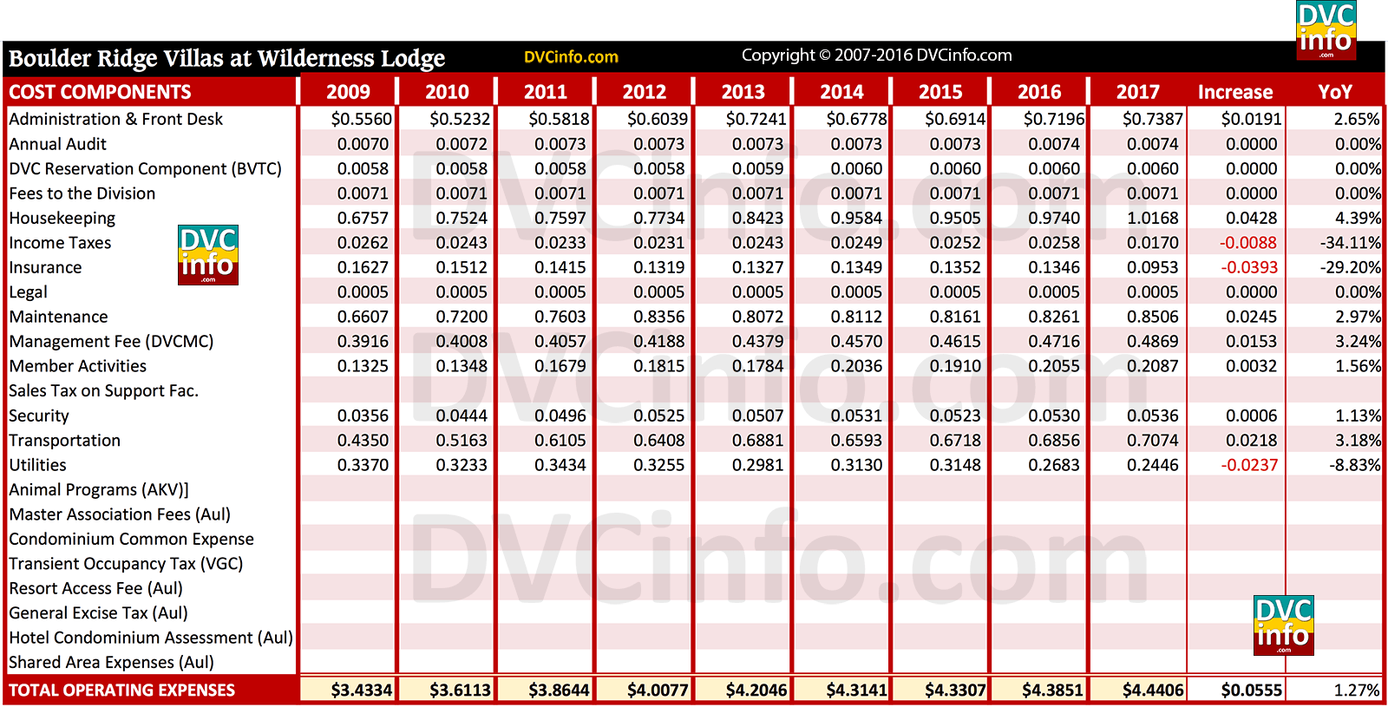Screen dimensions: 1388x707
Task: Click Maintenance 2012 value 0.8356
Action: tap(659, 317)
